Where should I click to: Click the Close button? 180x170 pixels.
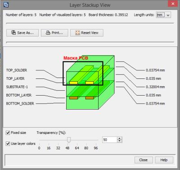pos(144,160)
